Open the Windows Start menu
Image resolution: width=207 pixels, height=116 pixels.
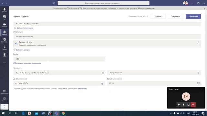pos(3,113)
